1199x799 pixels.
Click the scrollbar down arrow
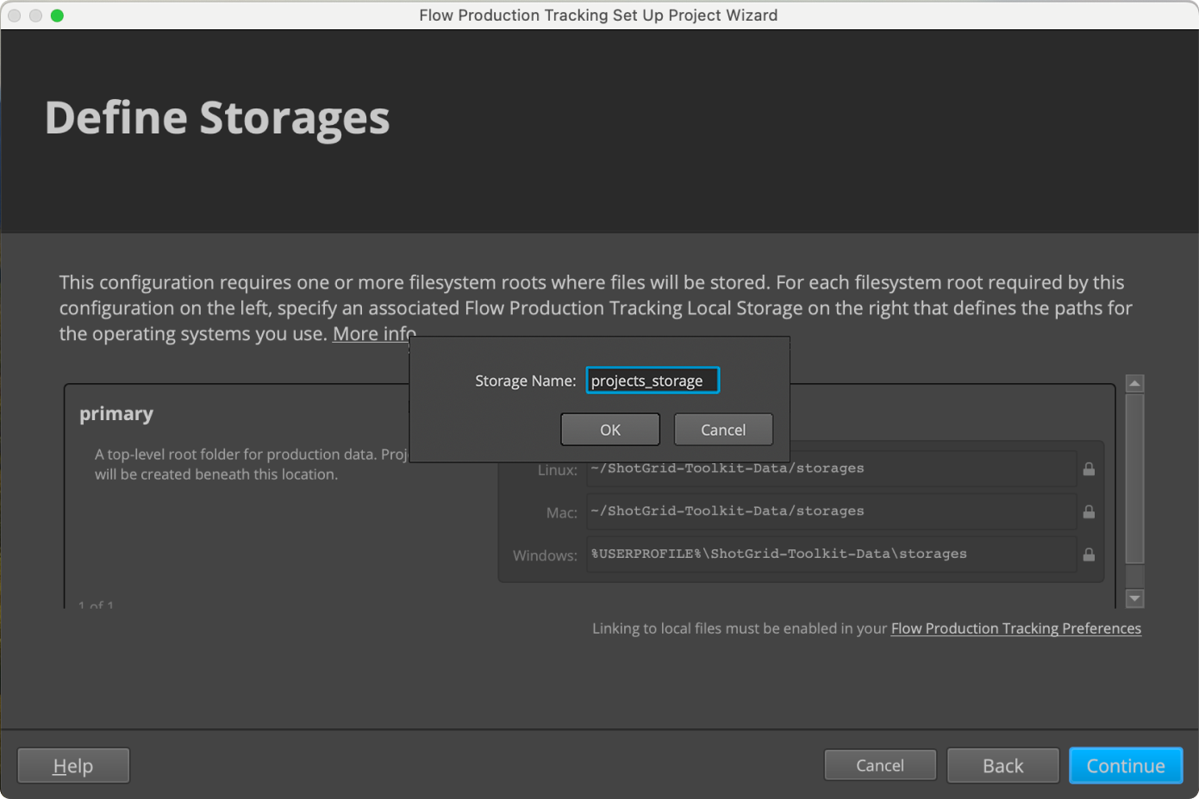(x=1134, y=598)
